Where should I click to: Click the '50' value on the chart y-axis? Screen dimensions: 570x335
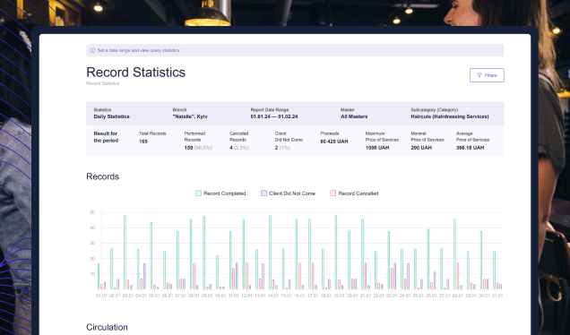pos(92,212)
